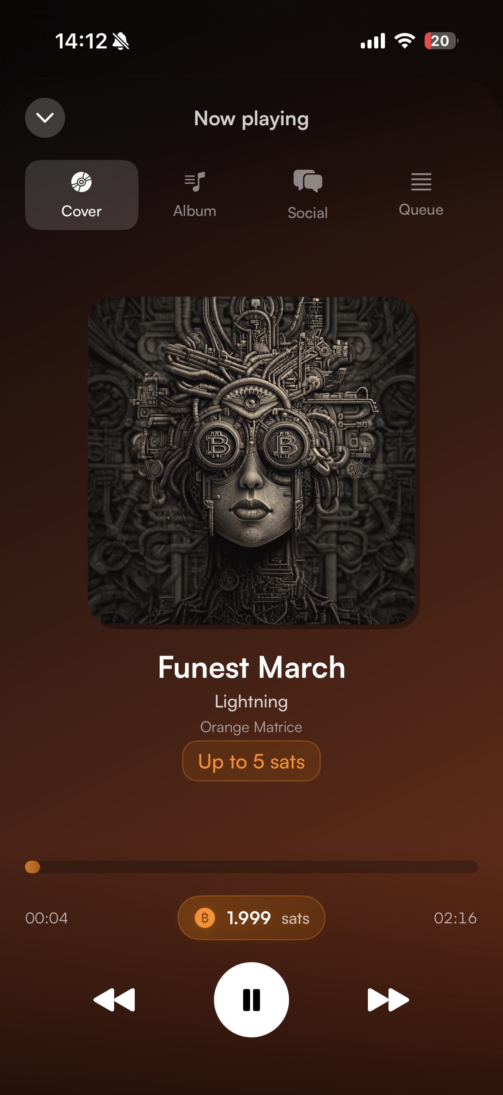The width and height of the screenshot is (503, 1095).
Task: Click the 'Up to 5 sats' button
Action: 251,761
